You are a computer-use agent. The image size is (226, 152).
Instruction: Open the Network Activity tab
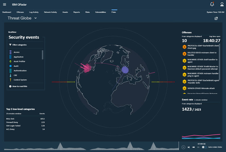[50, 12]
